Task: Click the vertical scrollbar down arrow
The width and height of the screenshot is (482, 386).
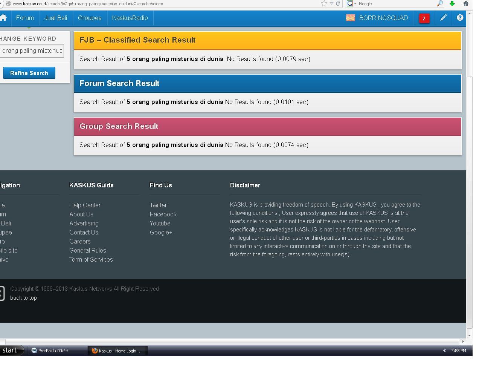Action: coord(469,335)
